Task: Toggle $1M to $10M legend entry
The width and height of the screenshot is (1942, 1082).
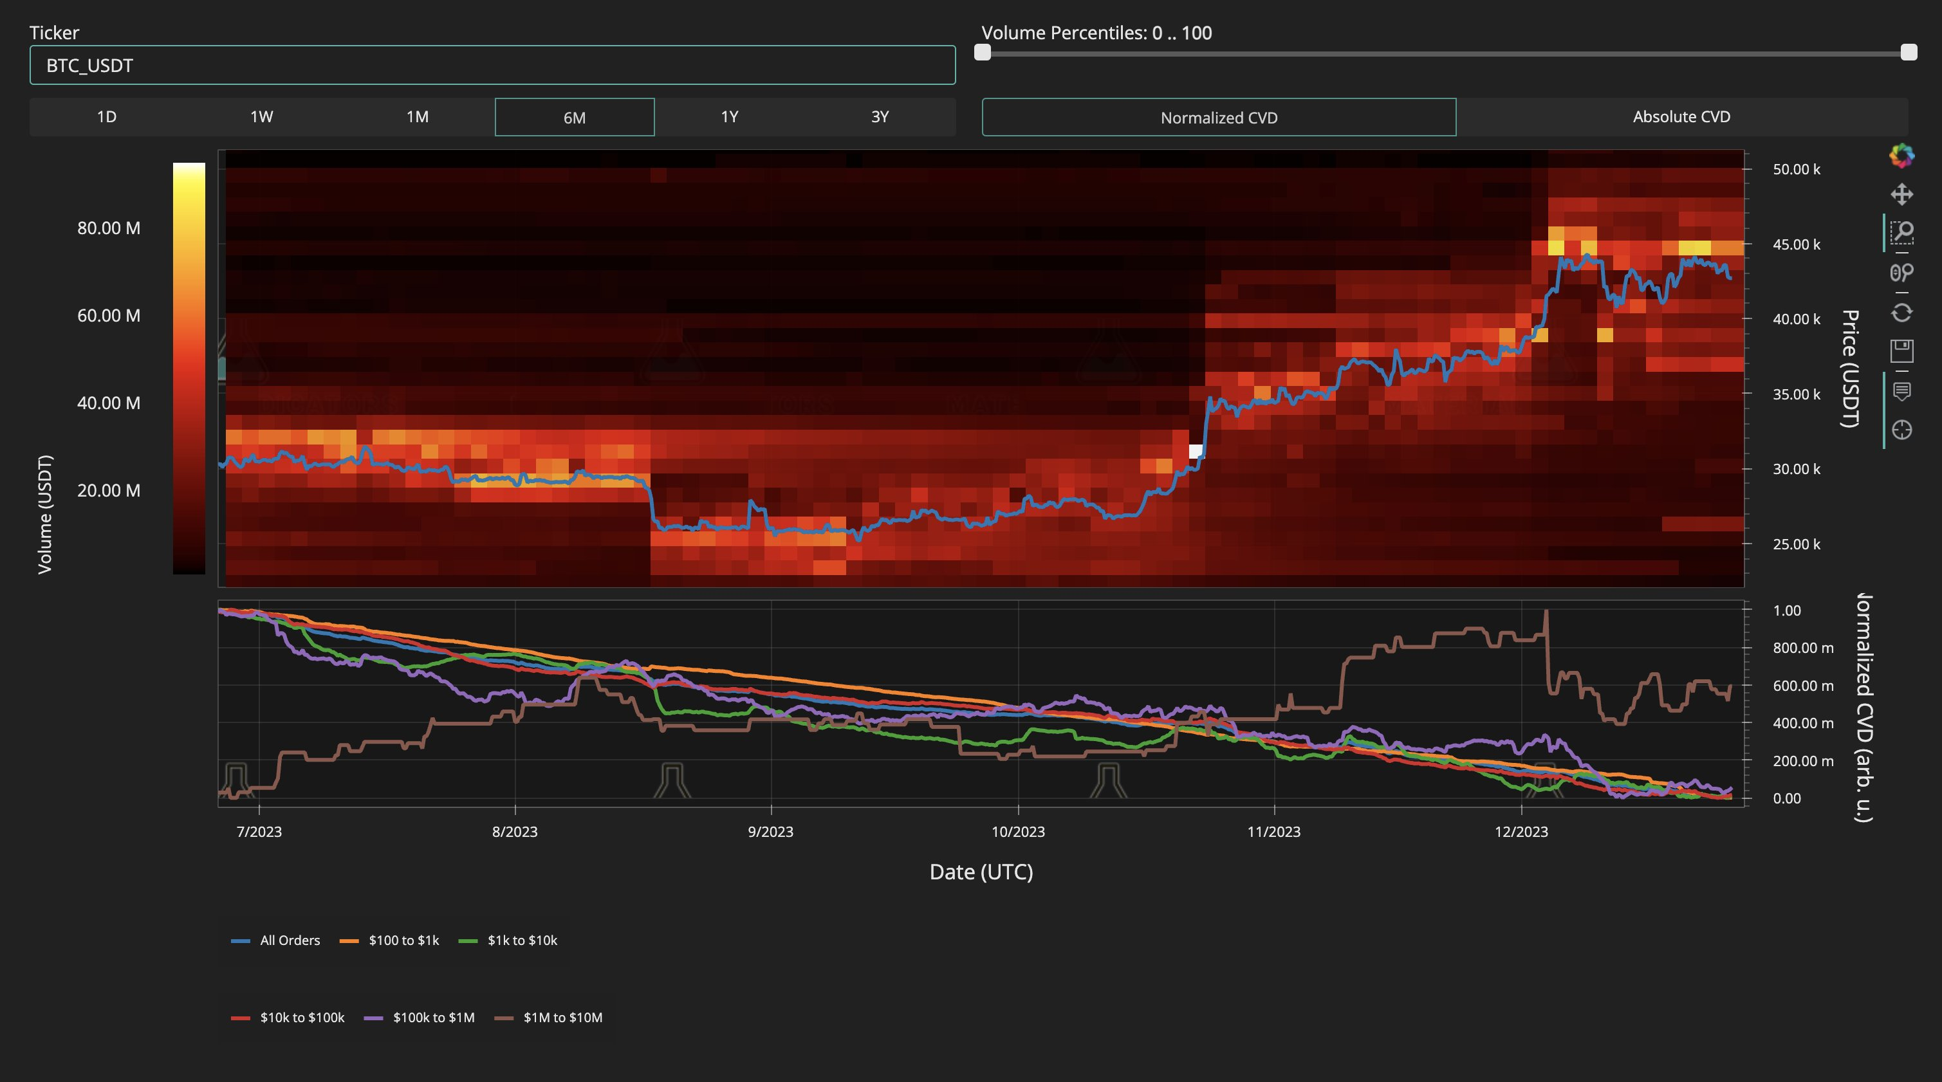Action: coord(549,1017)
